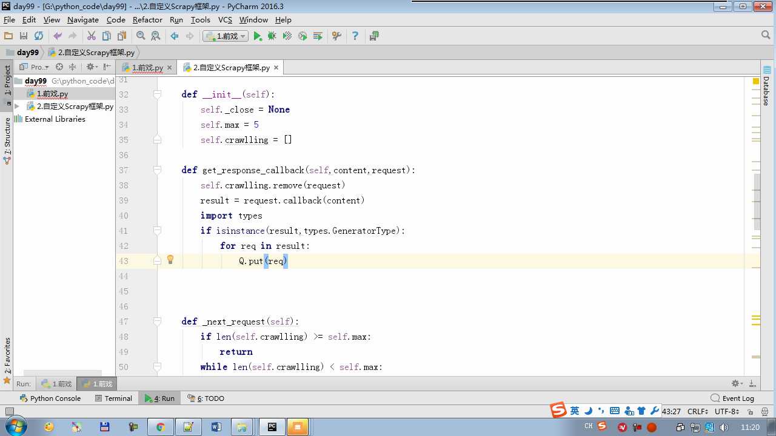Click the Save All floppy disk icon
Screen dimensions: 776x436
click(x=24, y=36)
